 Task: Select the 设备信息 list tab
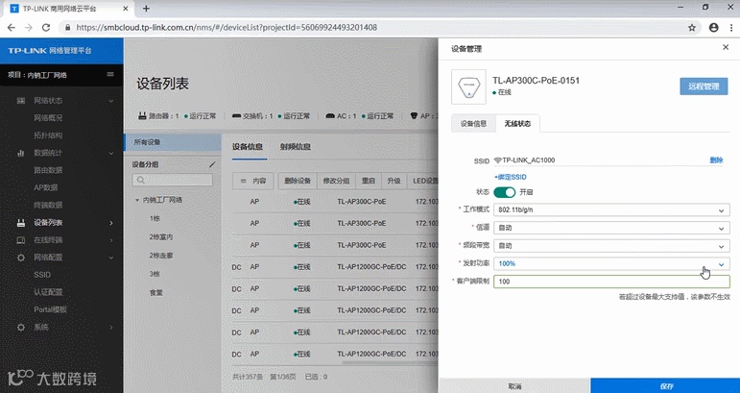coord(248,147)
